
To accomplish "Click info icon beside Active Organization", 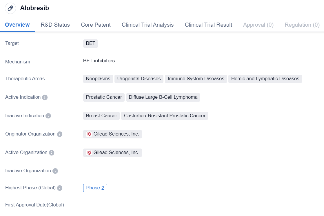I will click(x=51, y=153).
